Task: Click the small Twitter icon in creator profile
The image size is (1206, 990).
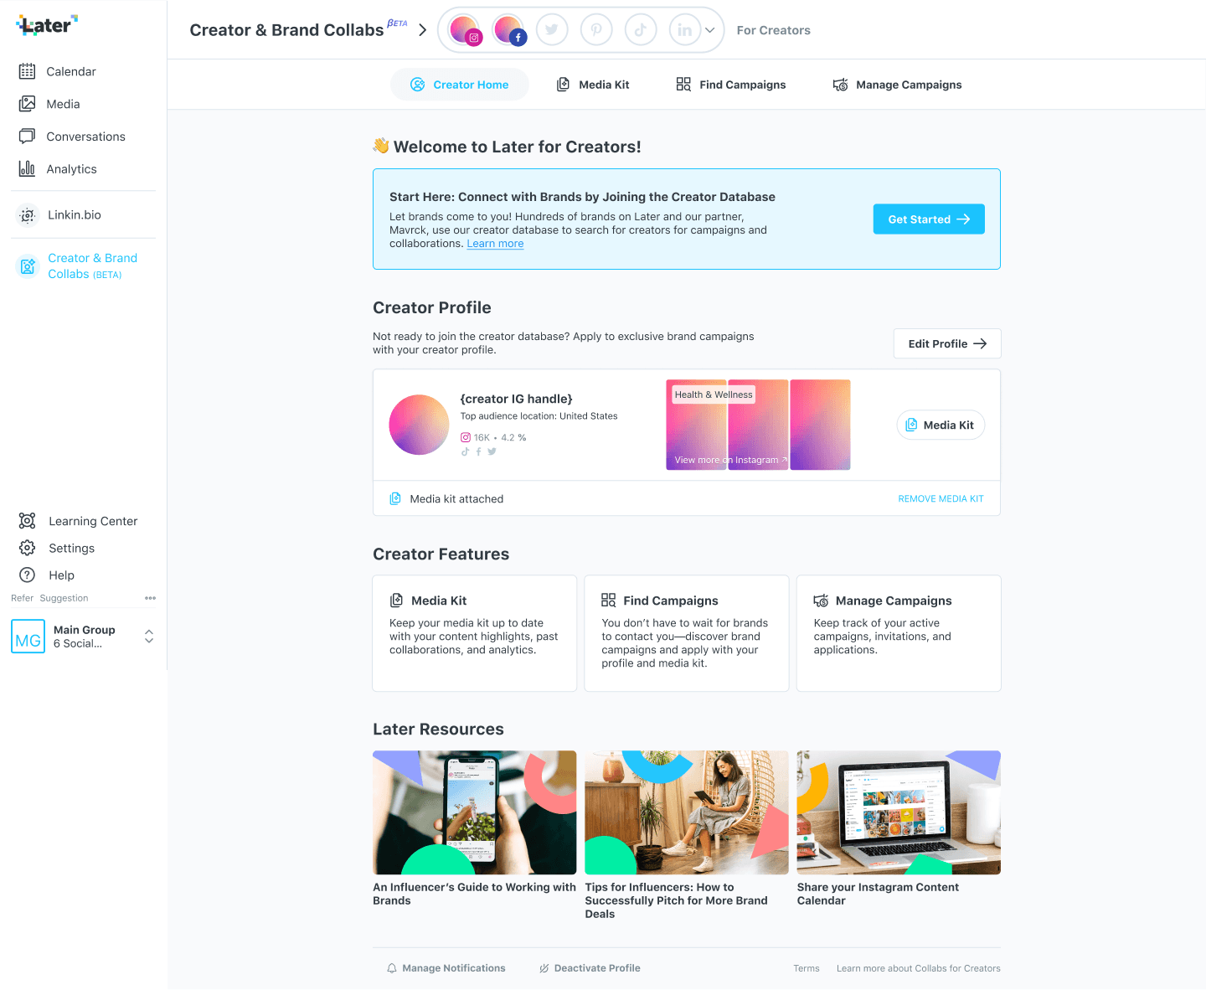Action: click(x=492, y=451)
